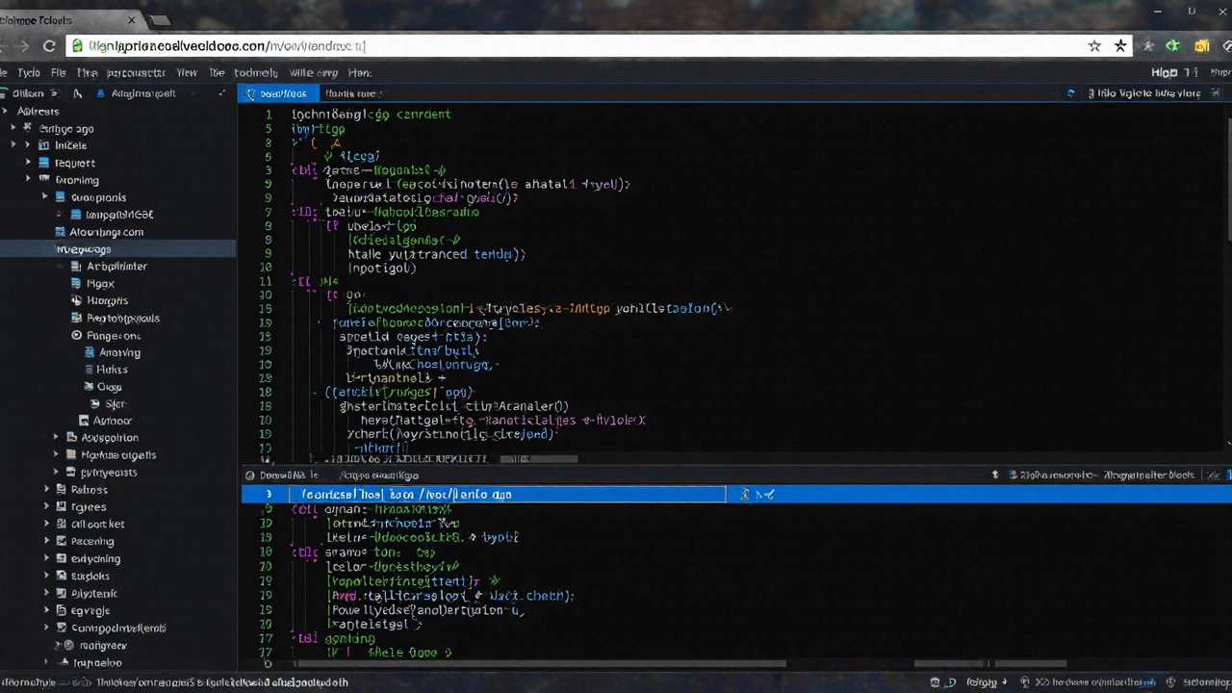Select the highlighted Nvegeoage tree item
1232x693 pixels.
click(84, 249)
